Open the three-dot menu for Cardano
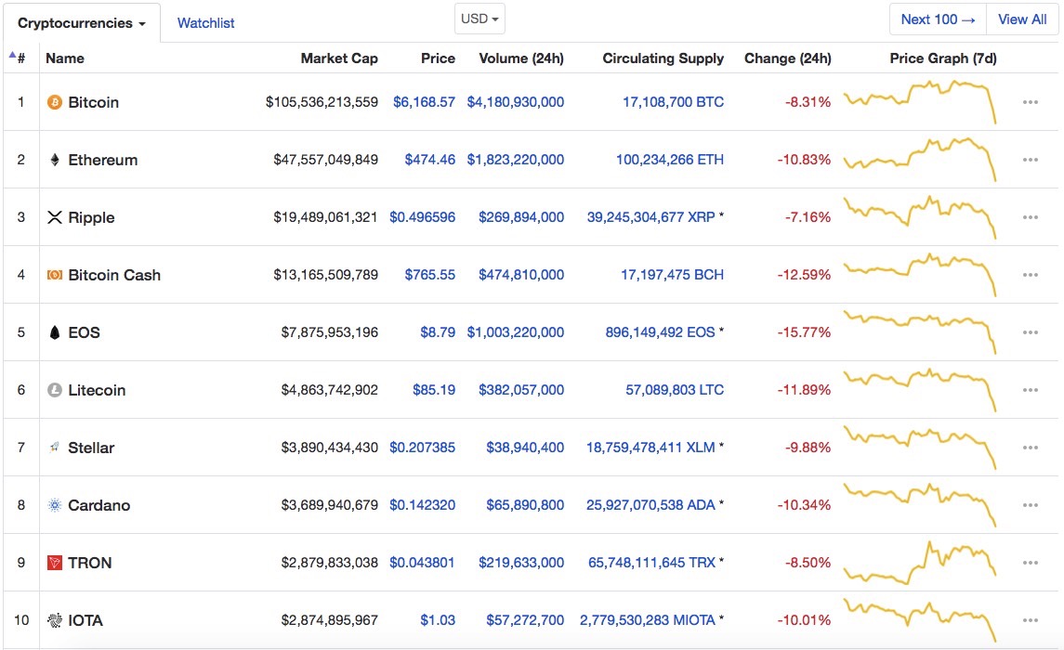 click(1030, 505)
